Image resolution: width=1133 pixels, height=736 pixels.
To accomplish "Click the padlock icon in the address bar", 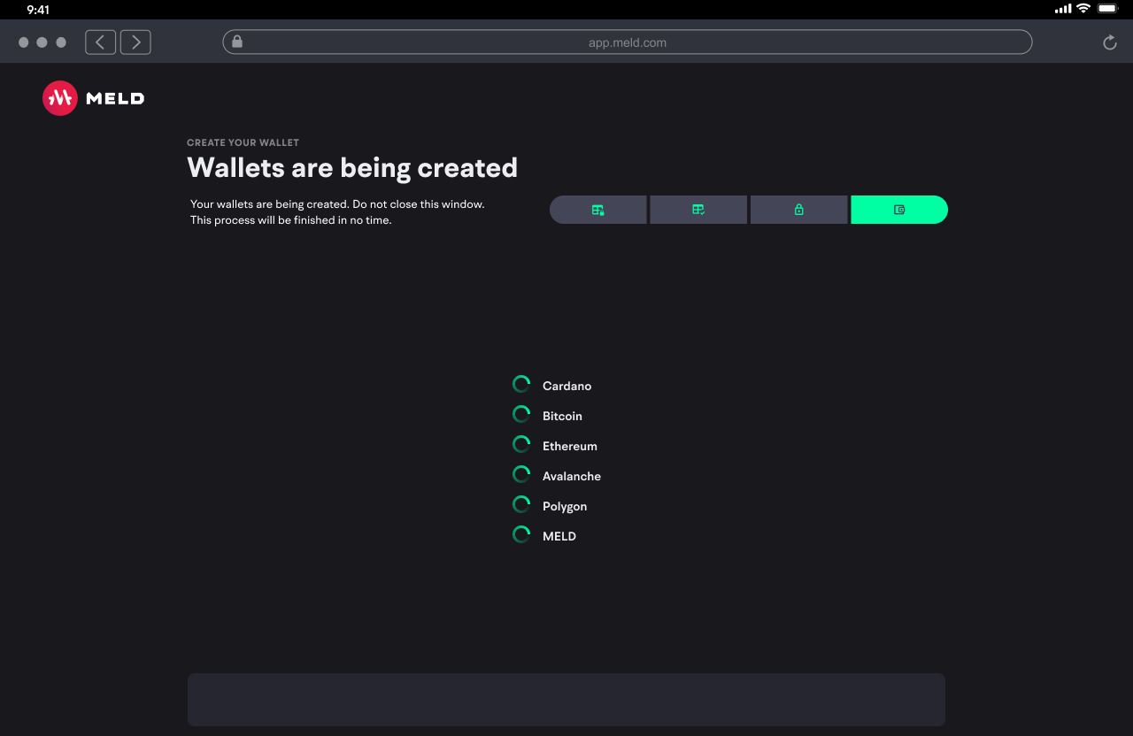I will pyautogui.click(x=237, y=42).
